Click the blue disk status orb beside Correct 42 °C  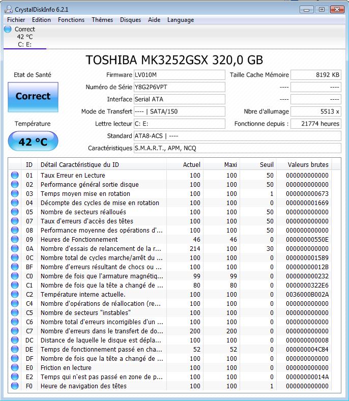coord(8,29)
